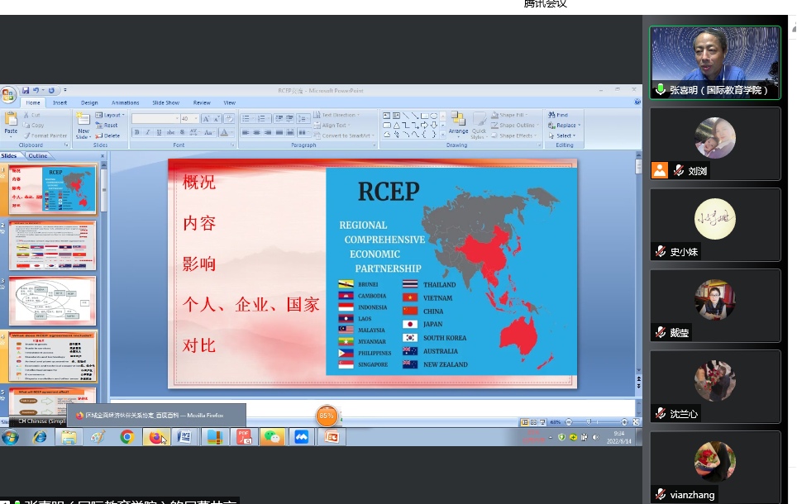Viewport: 797px width, 504px height.
Task: Select the rectangle shape in the Drawing gallery
Action: (x=424, y=116)
